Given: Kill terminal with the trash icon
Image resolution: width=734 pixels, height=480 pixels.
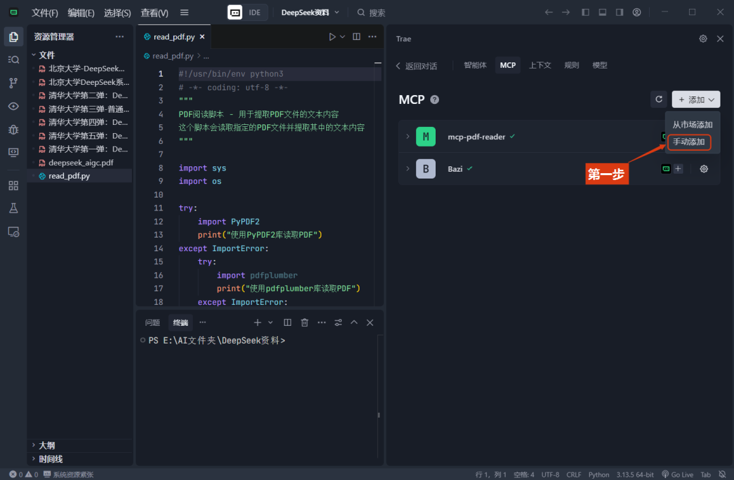Looking at the screenshot, I should tap(304, 322).
